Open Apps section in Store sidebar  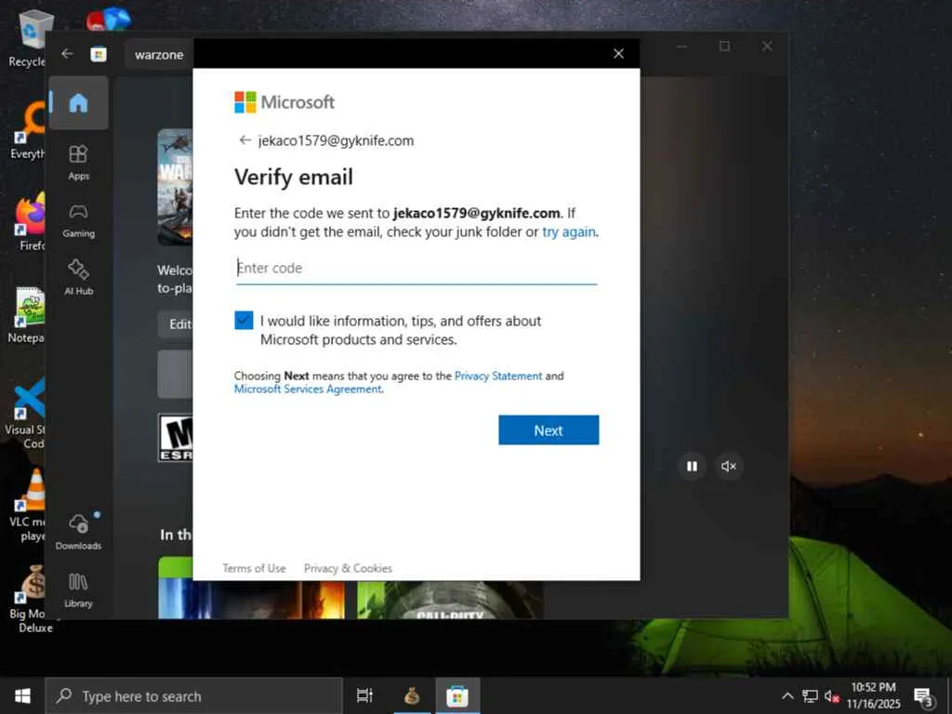[x=78, y=162]
